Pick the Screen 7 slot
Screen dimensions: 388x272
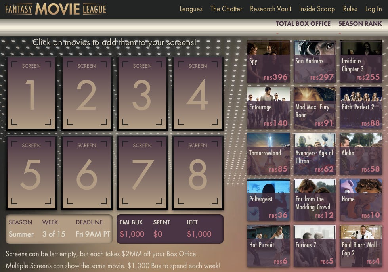pyautogui.click(x=142, y=173)
